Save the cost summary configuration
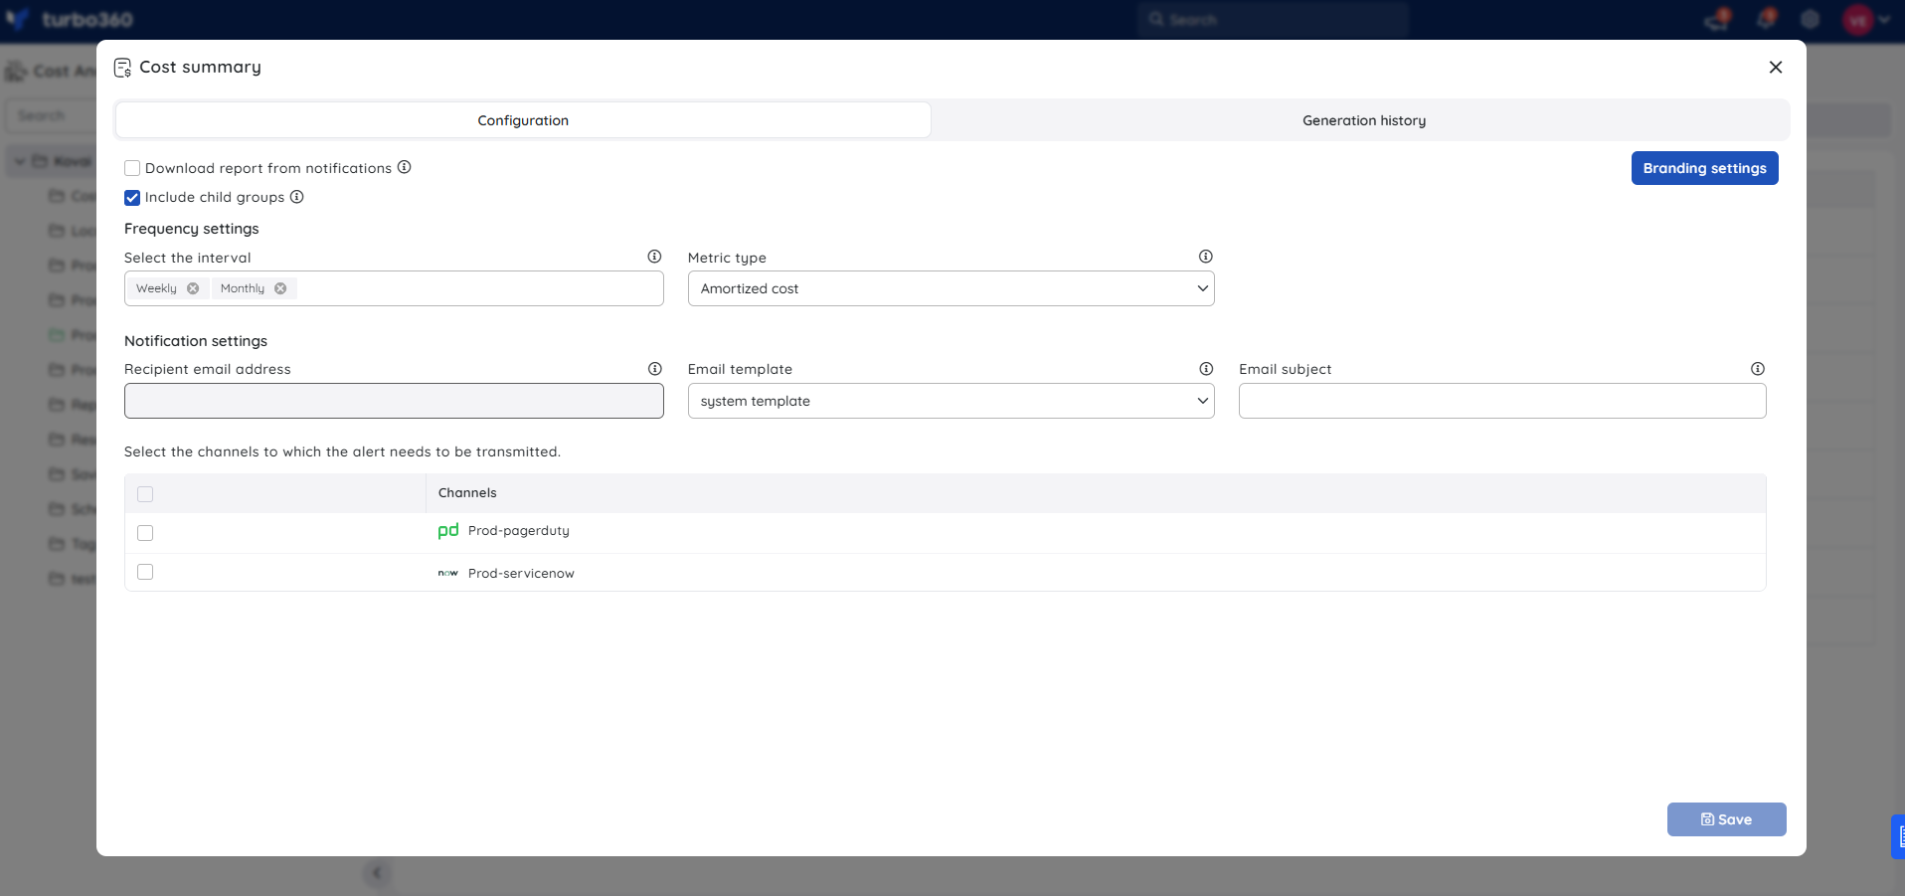This screenshot has width=1905, height=896. pos(1726,819)
